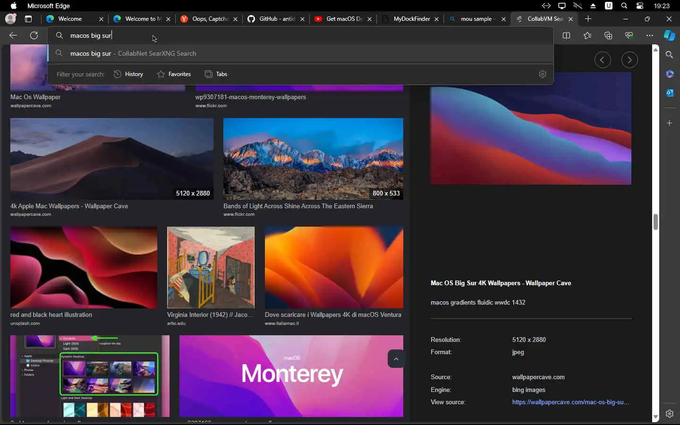
Task: Click the Dove scaricare i Wallpapers title
Action: coord(333,314)
